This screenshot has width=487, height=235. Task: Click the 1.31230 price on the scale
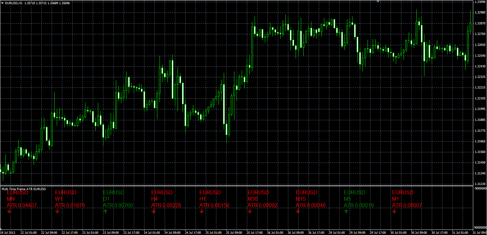tap(480, 184)
